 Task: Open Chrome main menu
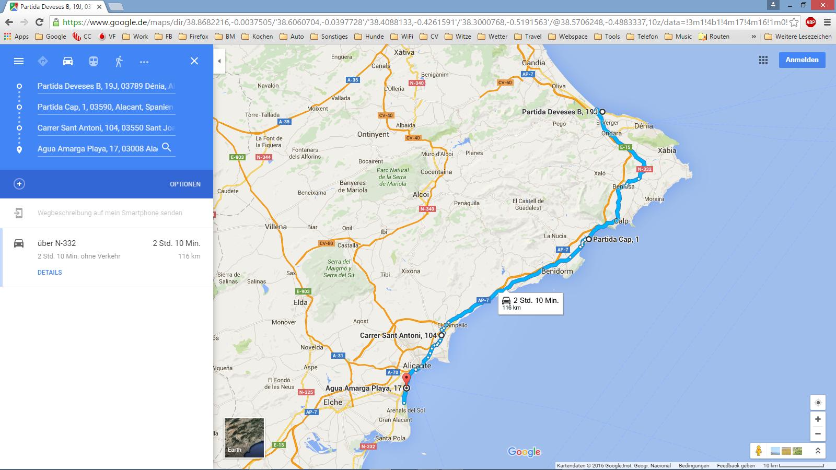[x=827, y=22]
